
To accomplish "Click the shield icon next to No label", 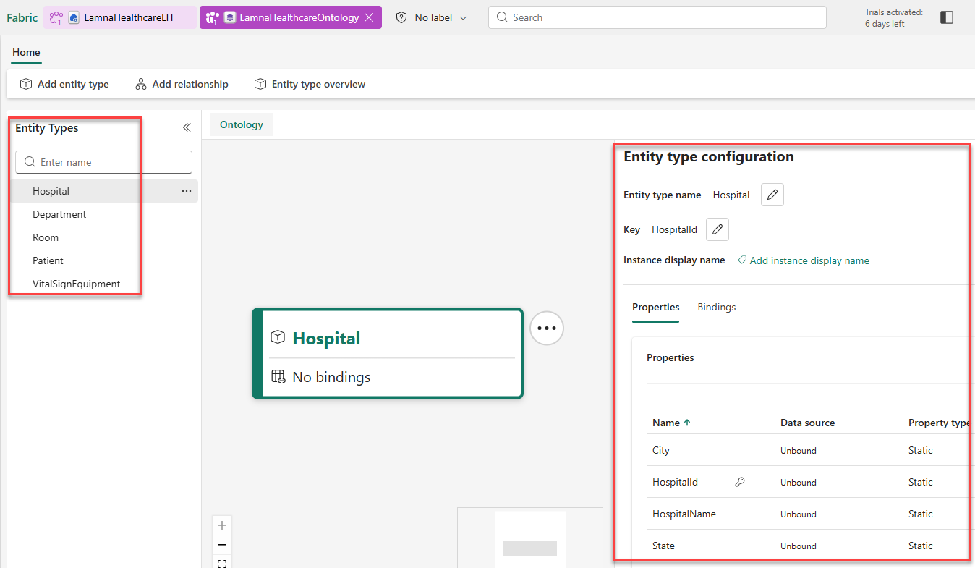I will [401, 17].
